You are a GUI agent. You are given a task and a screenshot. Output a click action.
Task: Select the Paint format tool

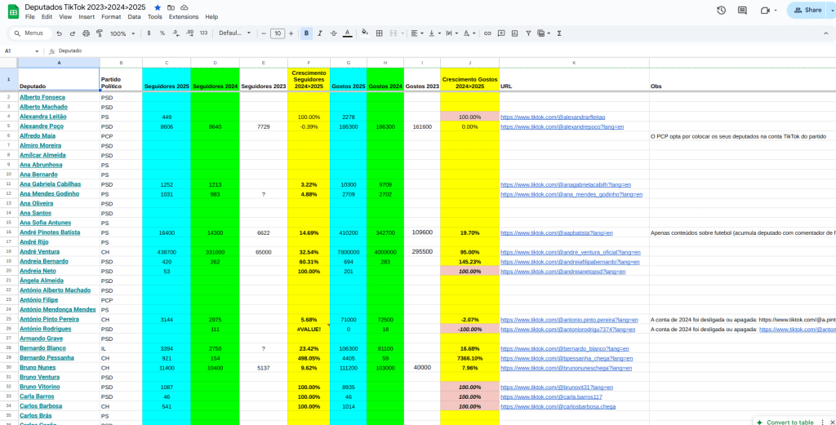(x=99, y=33)
